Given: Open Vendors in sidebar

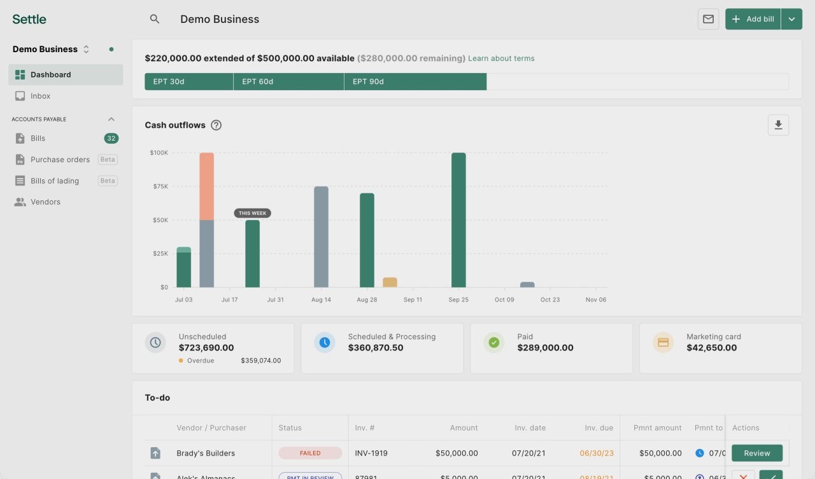Looking at the screenshot, I should 66,202.
